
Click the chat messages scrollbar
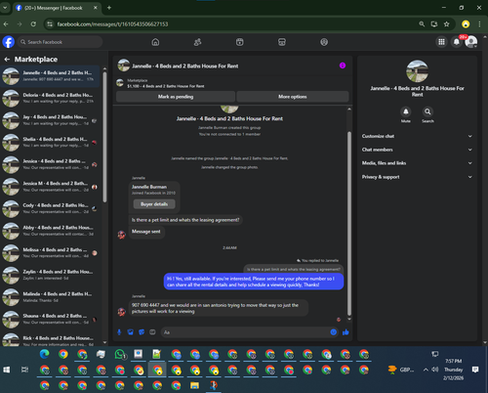349,223
